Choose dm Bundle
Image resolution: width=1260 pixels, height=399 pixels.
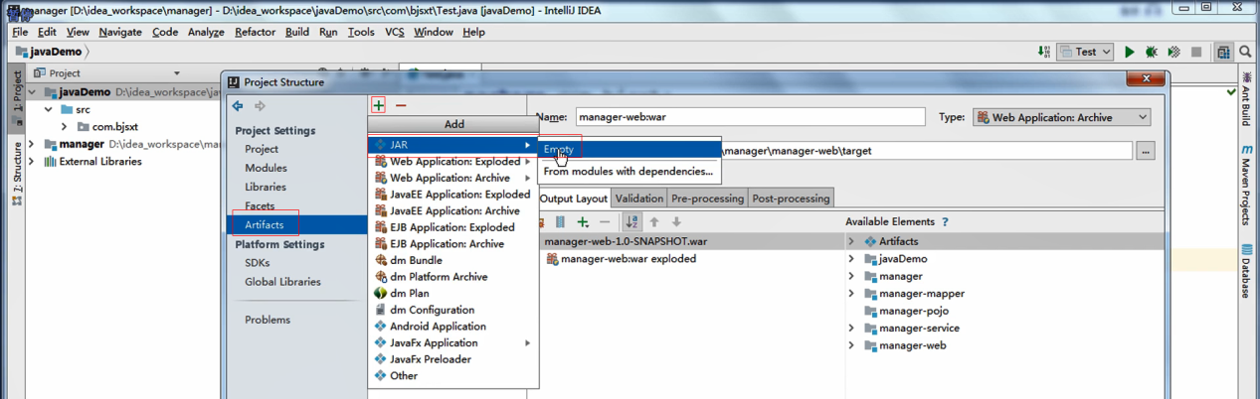(x=453, y=260)
